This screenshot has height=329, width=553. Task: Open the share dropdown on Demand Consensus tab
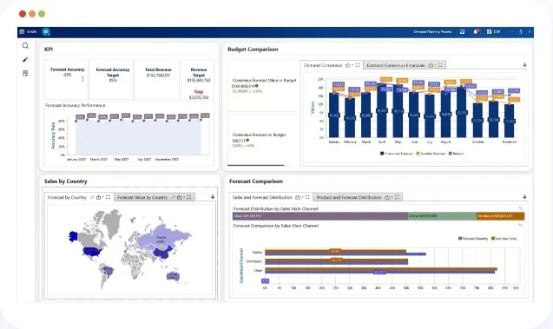pyautogui.click(x=349, y=65)
